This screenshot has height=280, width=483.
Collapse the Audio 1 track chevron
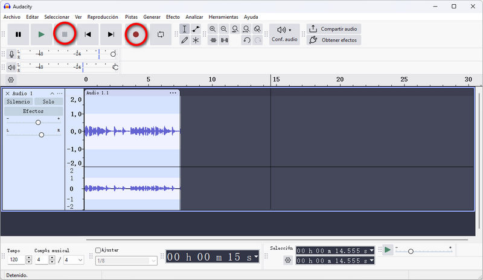(52, 94)
